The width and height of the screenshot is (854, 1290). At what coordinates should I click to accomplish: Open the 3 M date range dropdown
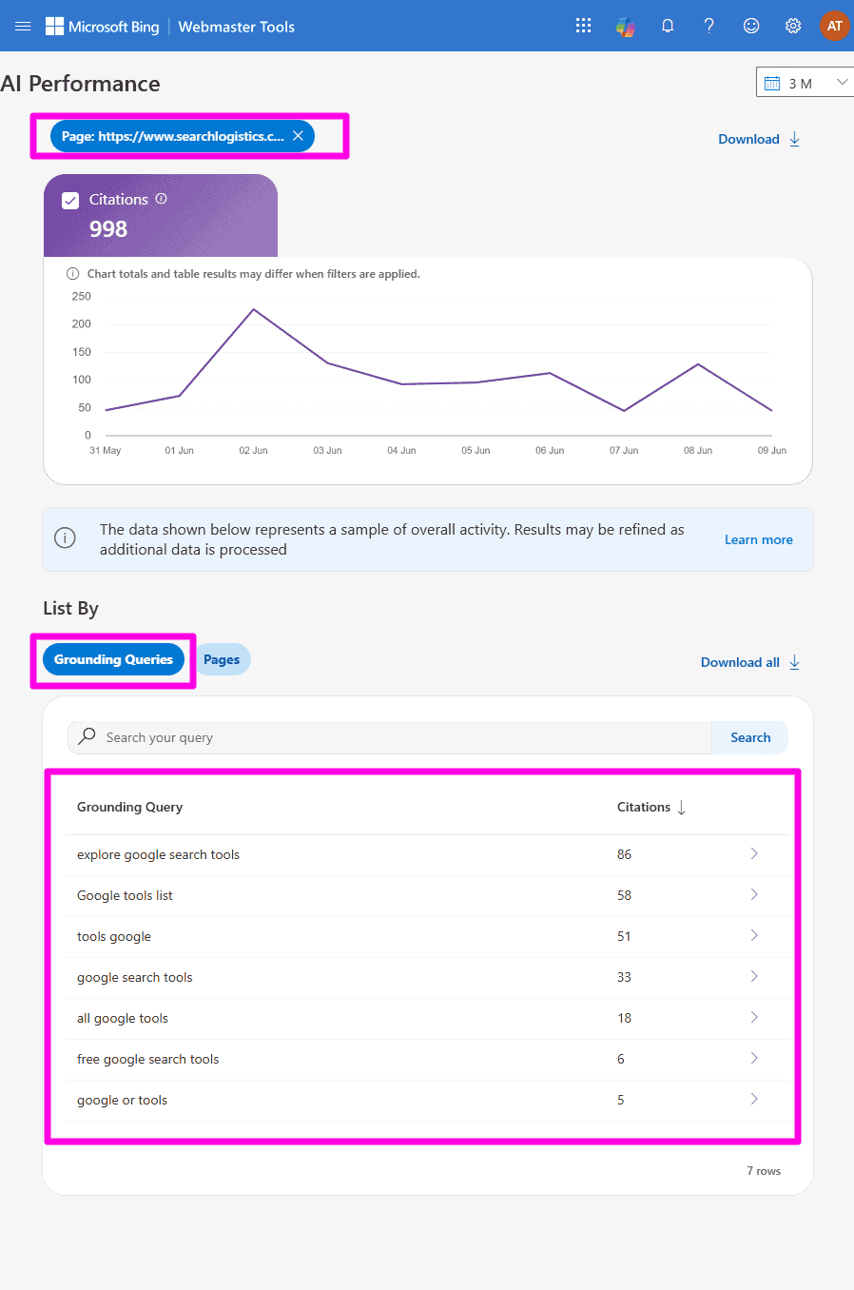tap(805, 83)
